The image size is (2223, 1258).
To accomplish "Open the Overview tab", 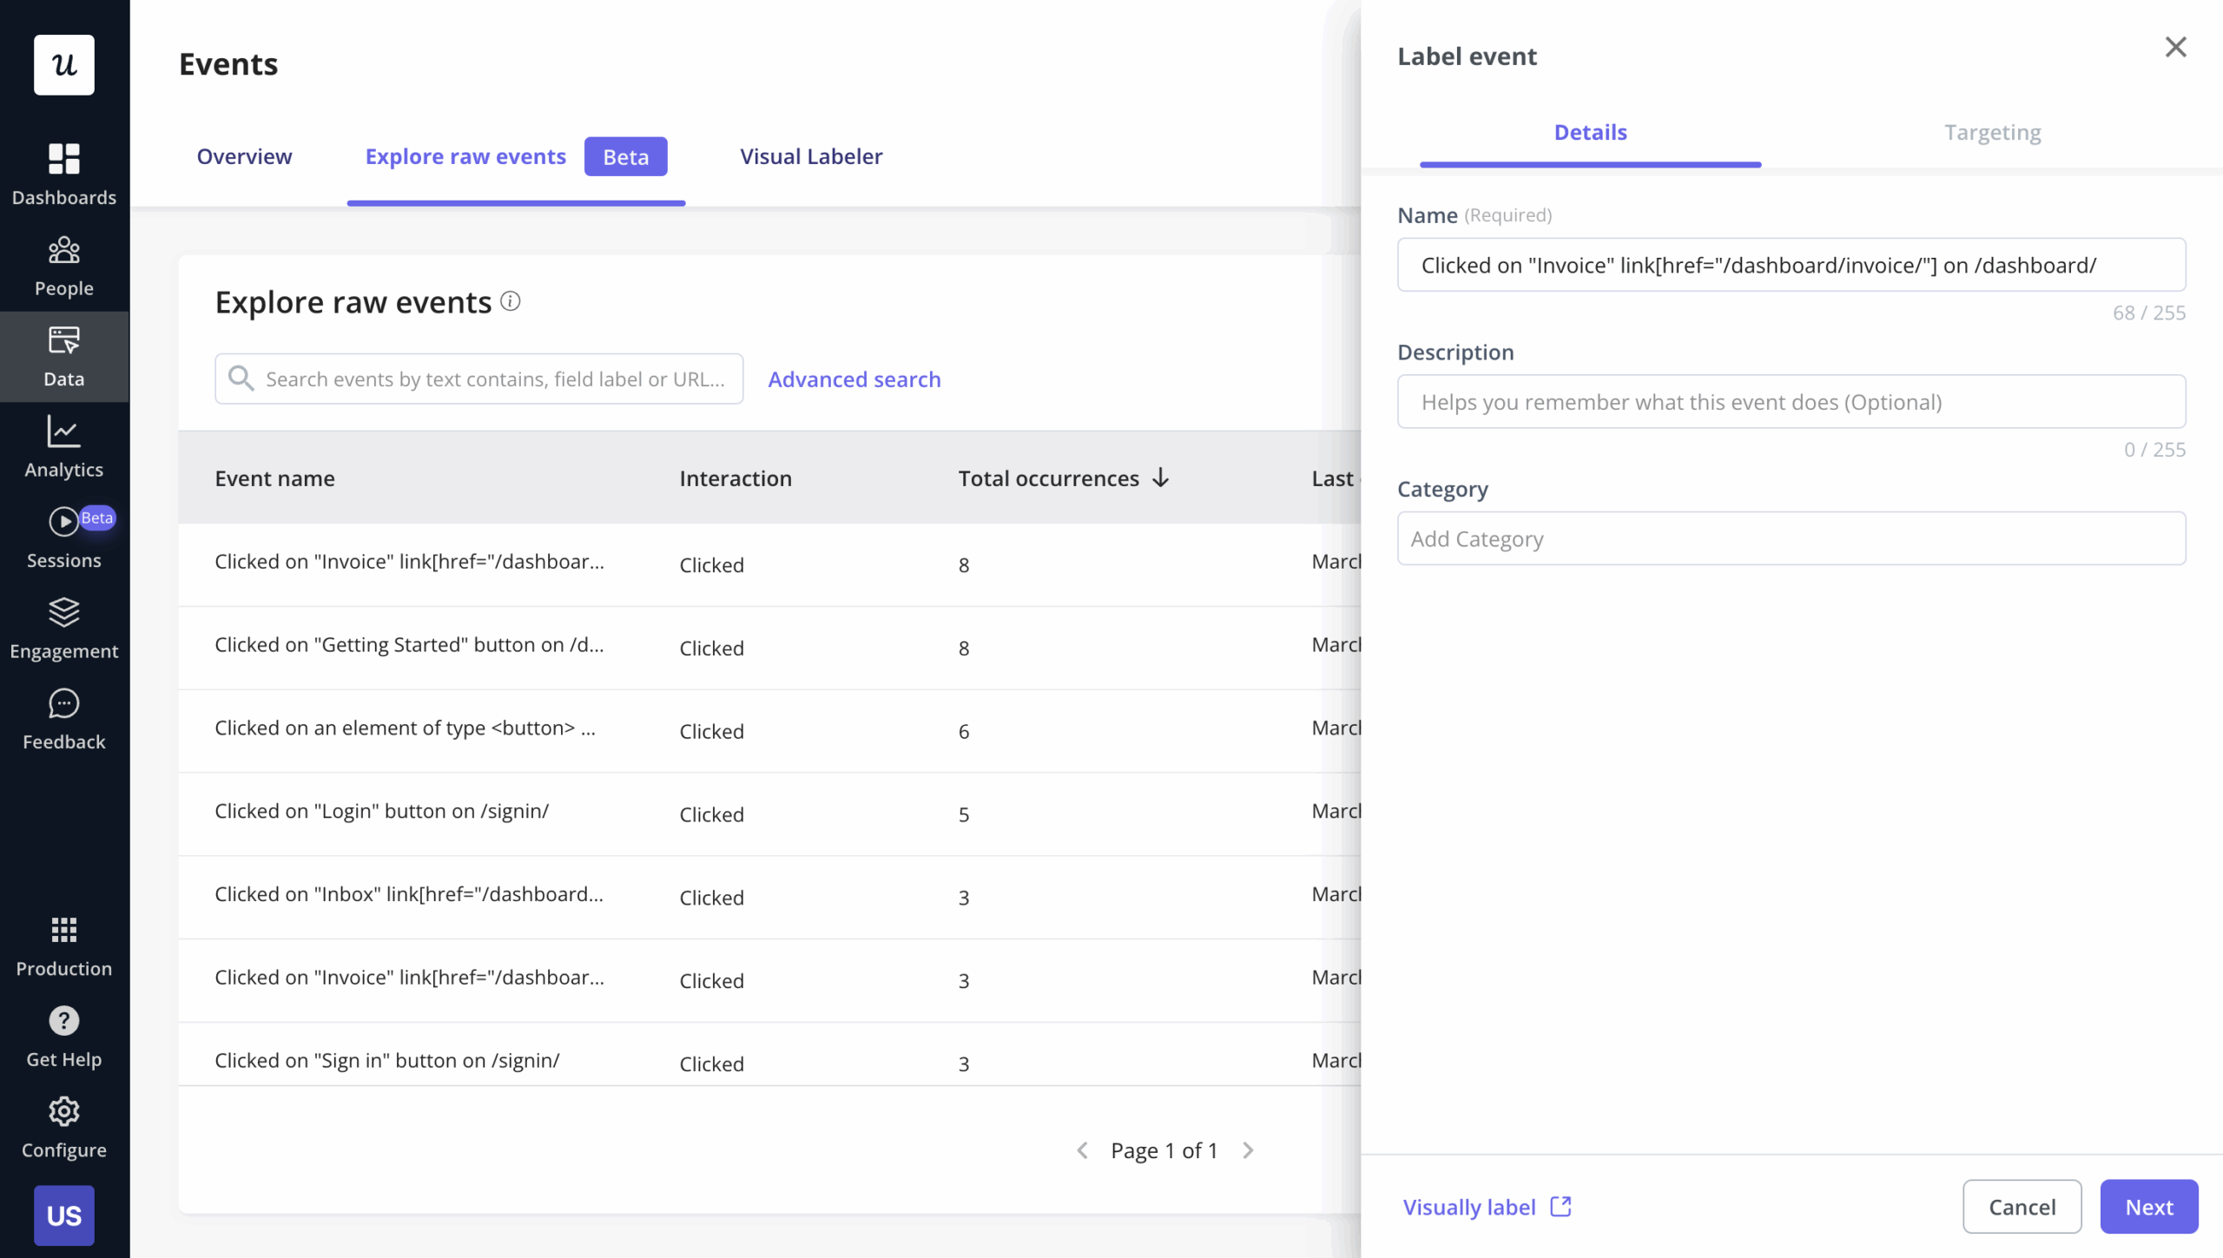I will pyautogui.click(x=244, y=157).
